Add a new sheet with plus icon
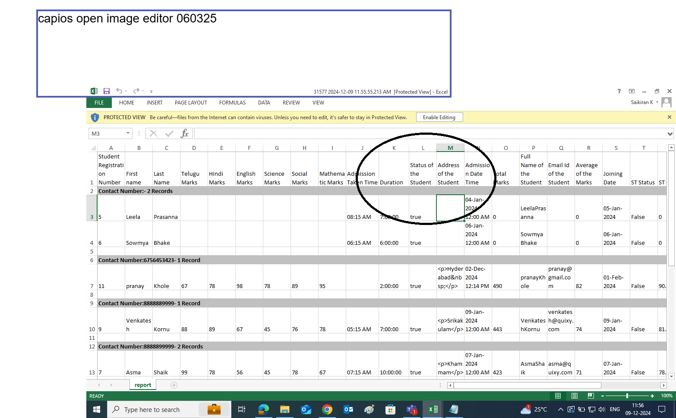 coord(174,385)
